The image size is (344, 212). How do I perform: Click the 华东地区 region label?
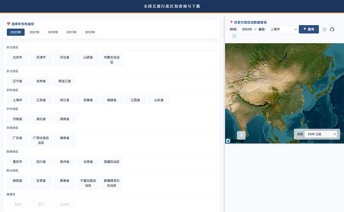(12, 90)
